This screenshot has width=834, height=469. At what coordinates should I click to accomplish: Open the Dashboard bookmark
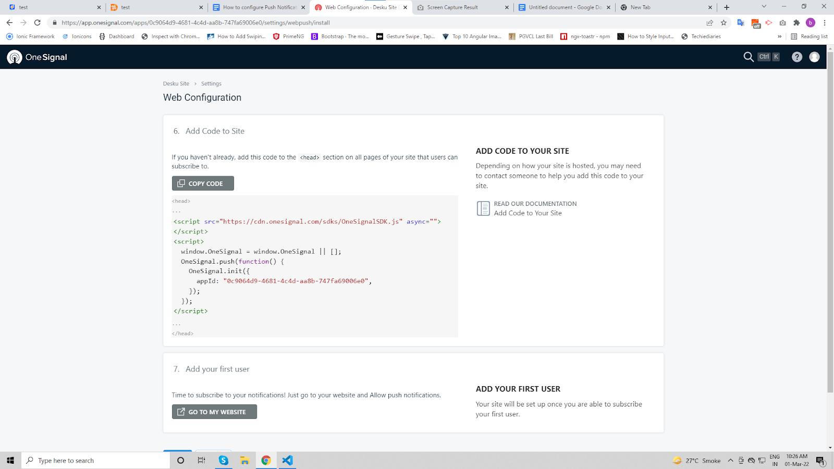click(116, 36)
